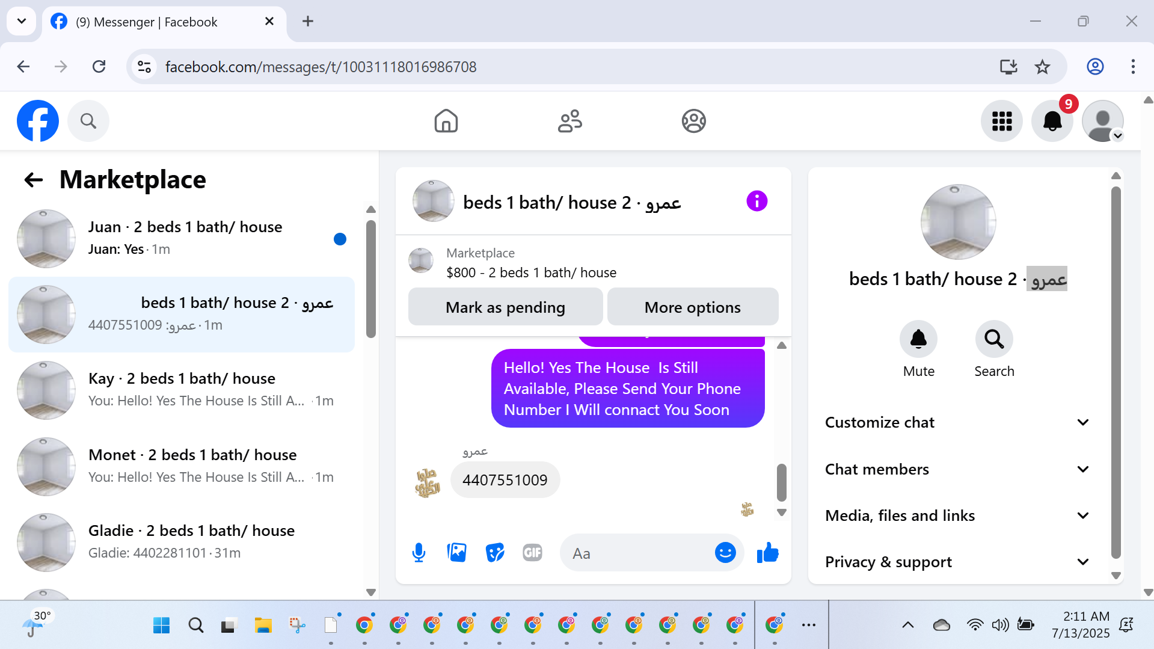1154x649 pixels.
Task: Search in conversation magnifier icon
Action: click(994, 339)
